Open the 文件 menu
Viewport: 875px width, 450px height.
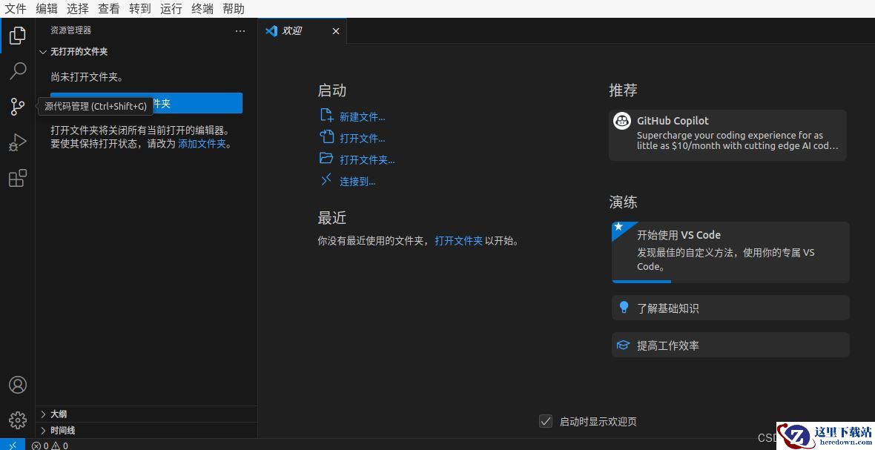16,8
